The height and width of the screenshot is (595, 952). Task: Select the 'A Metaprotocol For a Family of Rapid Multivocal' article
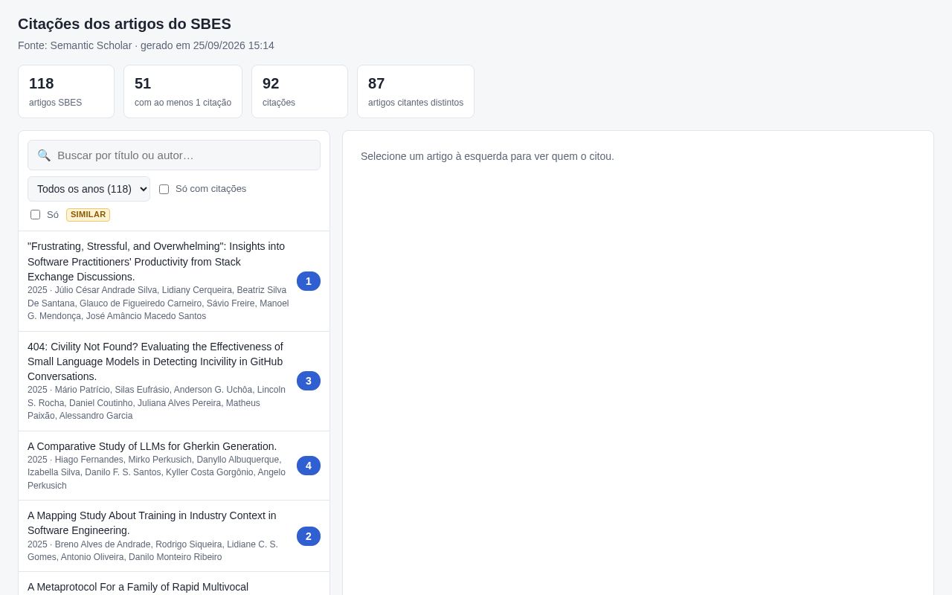pyautogui.click(x=174, y=584)
